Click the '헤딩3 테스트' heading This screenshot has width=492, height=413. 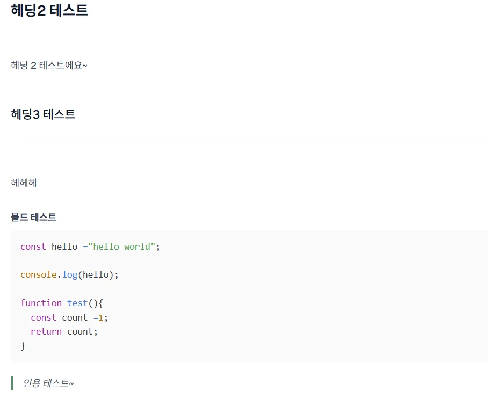point(43,114)
